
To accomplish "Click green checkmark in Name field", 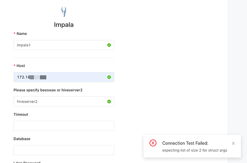I will (x=109, y=45).
